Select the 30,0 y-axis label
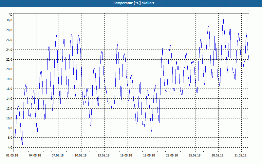262x164 pixels. pyautogui.click(x=9, y=20)
